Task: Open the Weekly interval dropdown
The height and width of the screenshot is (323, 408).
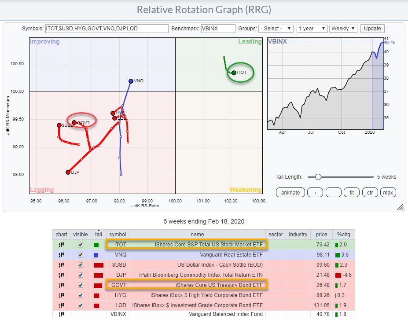Action: 343,29
